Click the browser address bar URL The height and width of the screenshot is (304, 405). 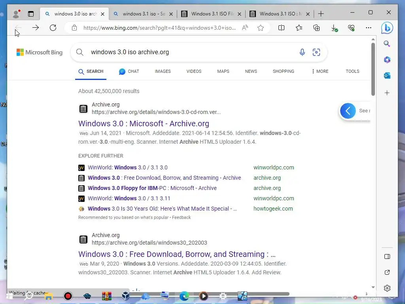159,28
